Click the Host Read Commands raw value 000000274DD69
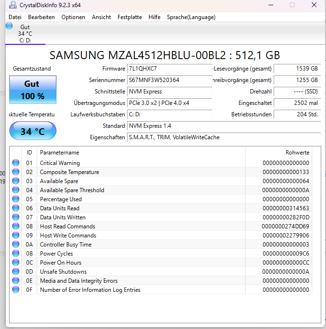Screen dimensions: 326x329 286,226
